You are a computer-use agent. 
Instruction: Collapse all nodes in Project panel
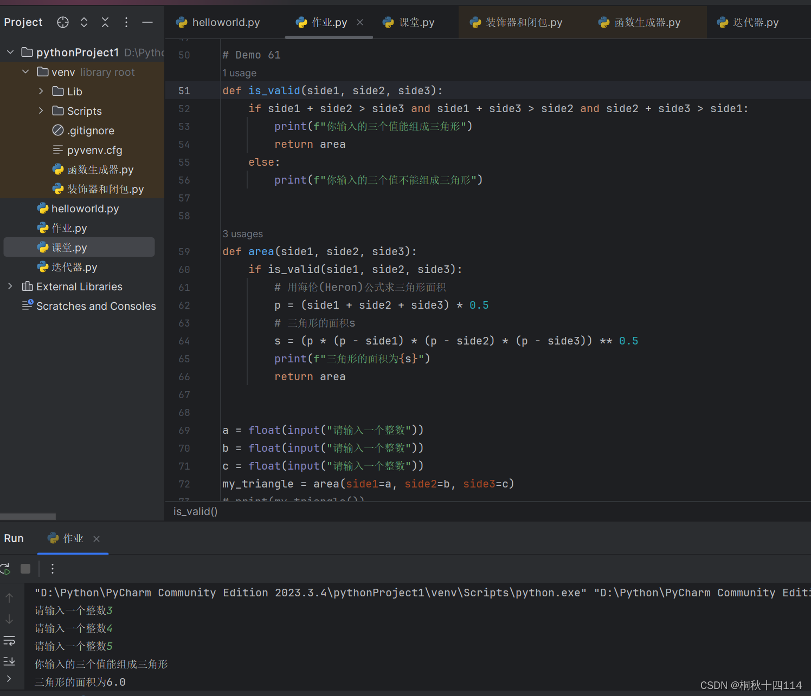pos(105,22)
